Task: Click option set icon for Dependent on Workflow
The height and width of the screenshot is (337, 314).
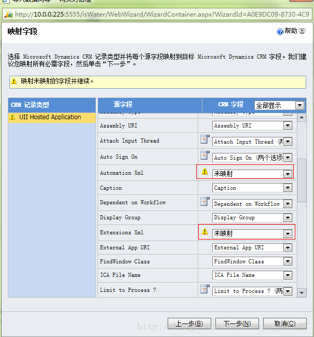Action: pos(204,201)
